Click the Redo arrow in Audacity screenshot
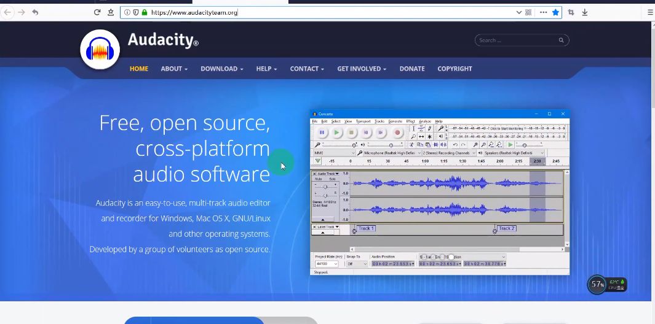Image resolution: width=655 pixels, height=324 pixels. pyautogui.click(x=463, y=145)
